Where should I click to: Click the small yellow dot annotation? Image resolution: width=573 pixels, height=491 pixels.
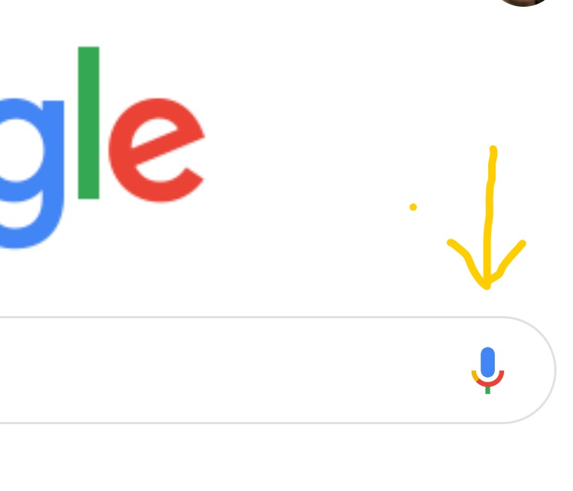(413, 207)
